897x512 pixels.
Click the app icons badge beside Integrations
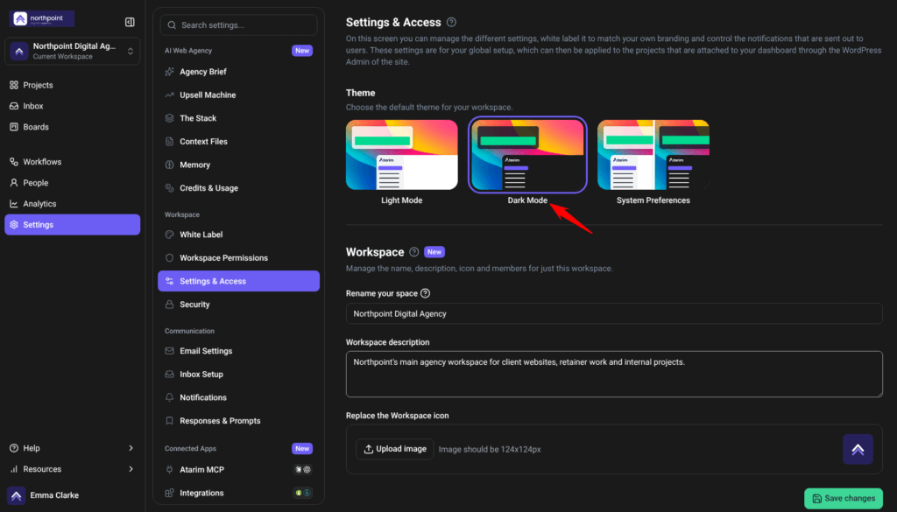302,493
